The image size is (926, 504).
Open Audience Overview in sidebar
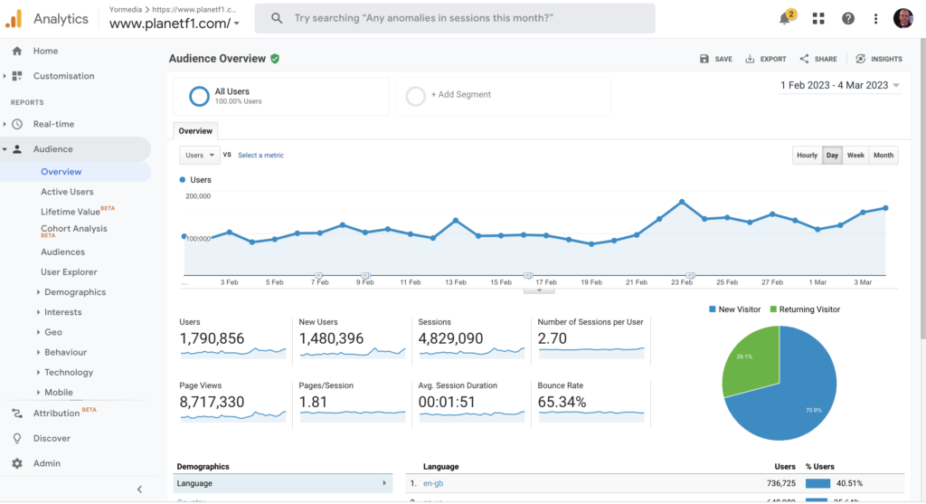pos(61,171)
